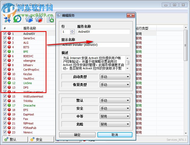Click inside the 描述 text area
This screenshot has height=145, width=190.
point(93,63)
